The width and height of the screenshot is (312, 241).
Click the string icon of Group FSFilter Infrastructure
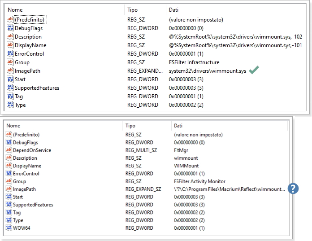[x=10, y=62]
